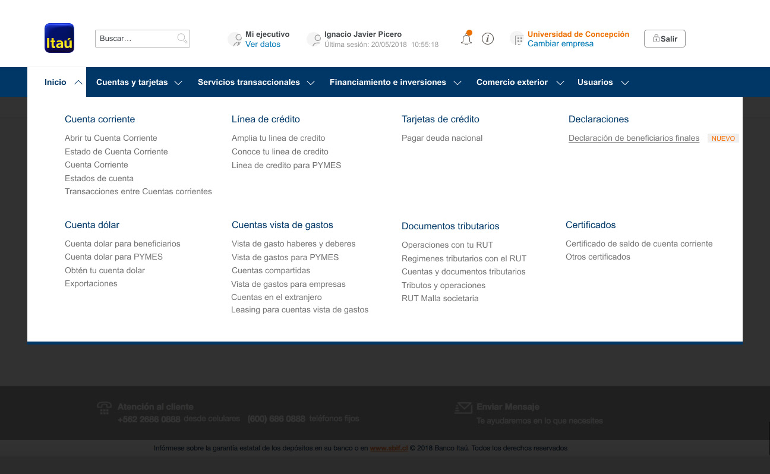Open Servicios transaccionales menu
The width and height of the screenshot is (770, 474).
249,82
